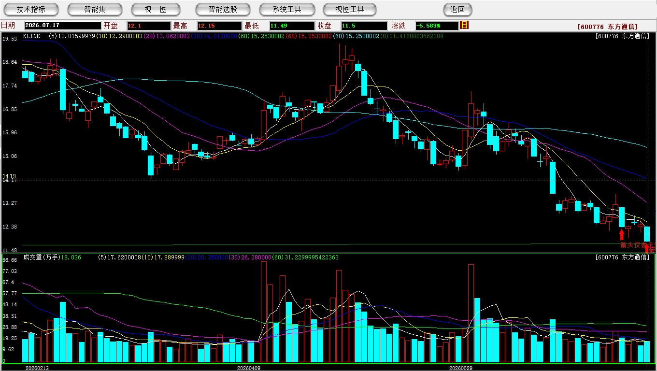657x371 pixels.
Task: Click the volume (30)26.280000 average value
Action: pos(250,257)
